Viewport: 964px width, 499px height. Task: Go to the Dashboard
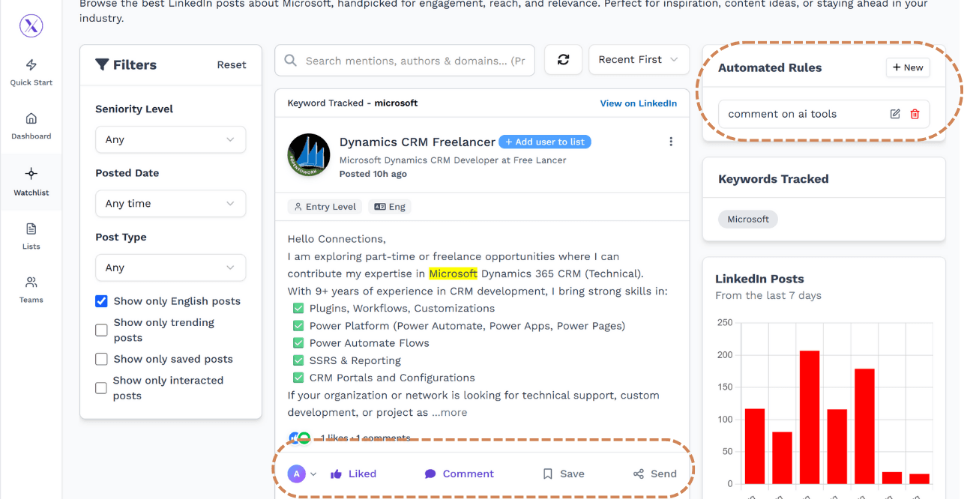(31, 126)
